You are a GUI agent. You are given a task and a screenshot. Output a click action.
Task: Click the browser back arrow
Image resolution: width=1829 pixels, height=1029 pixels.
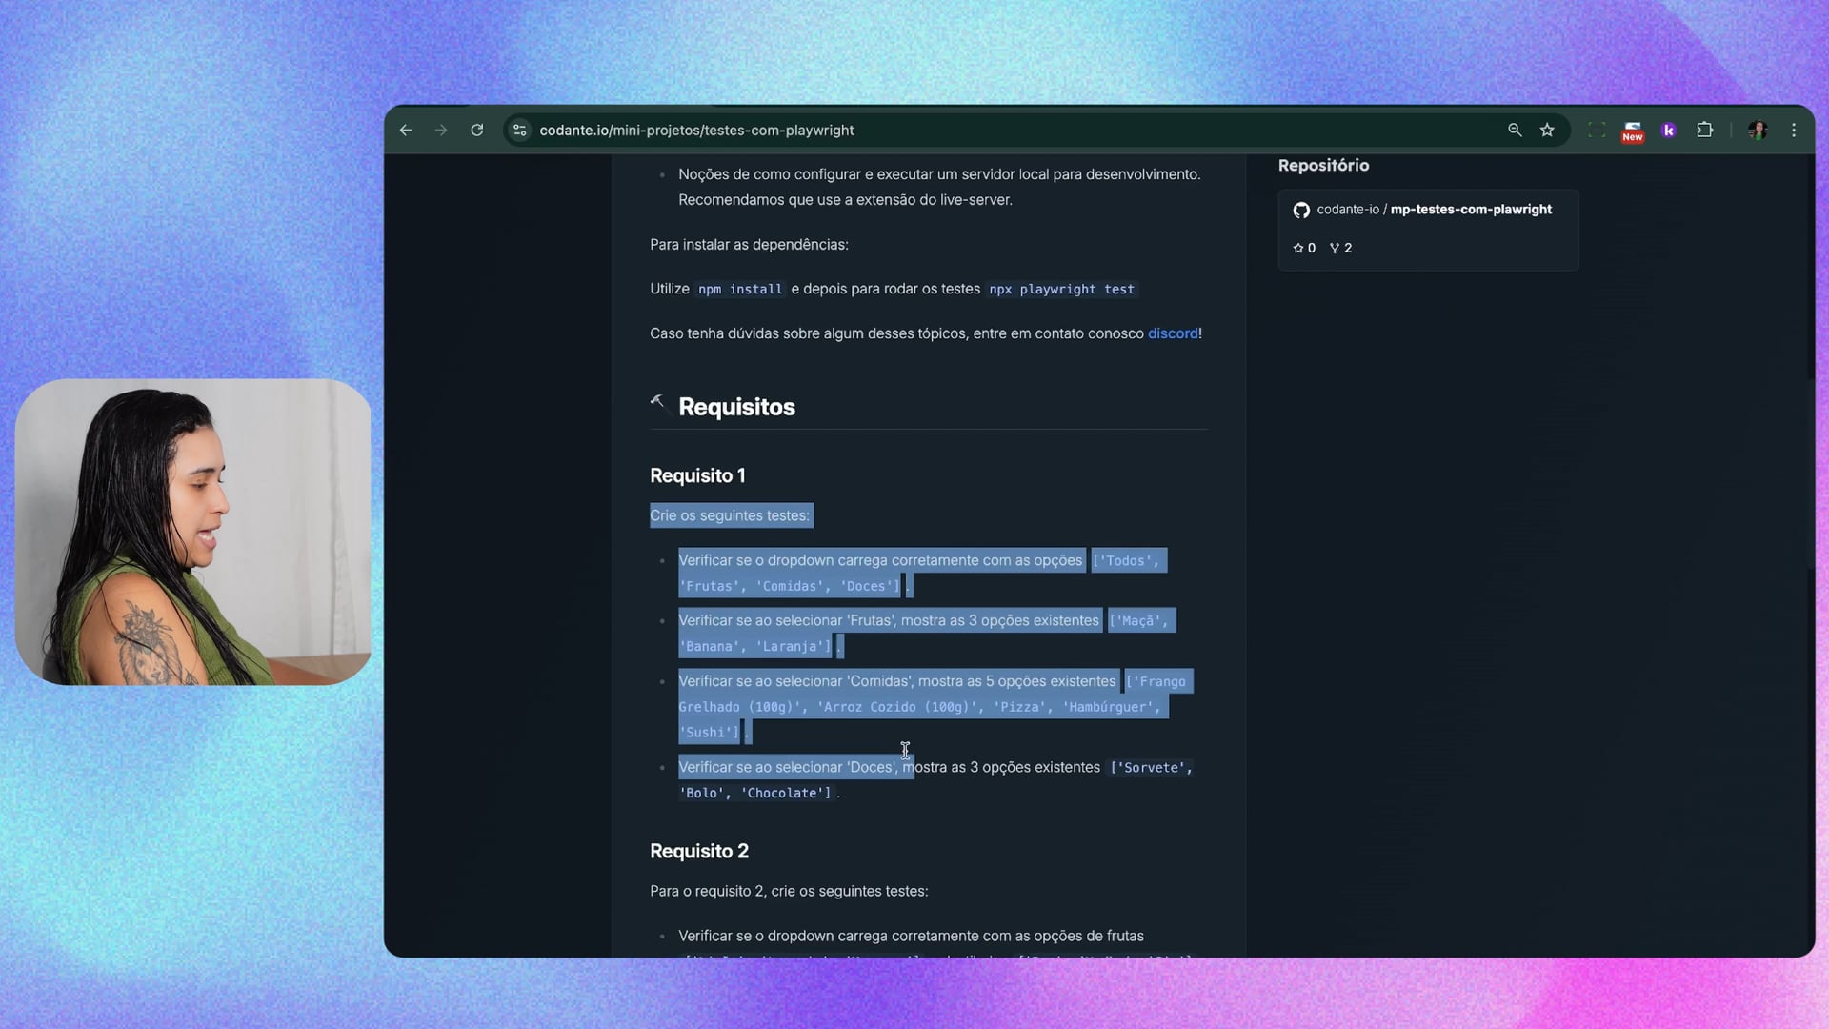[406, 131]
